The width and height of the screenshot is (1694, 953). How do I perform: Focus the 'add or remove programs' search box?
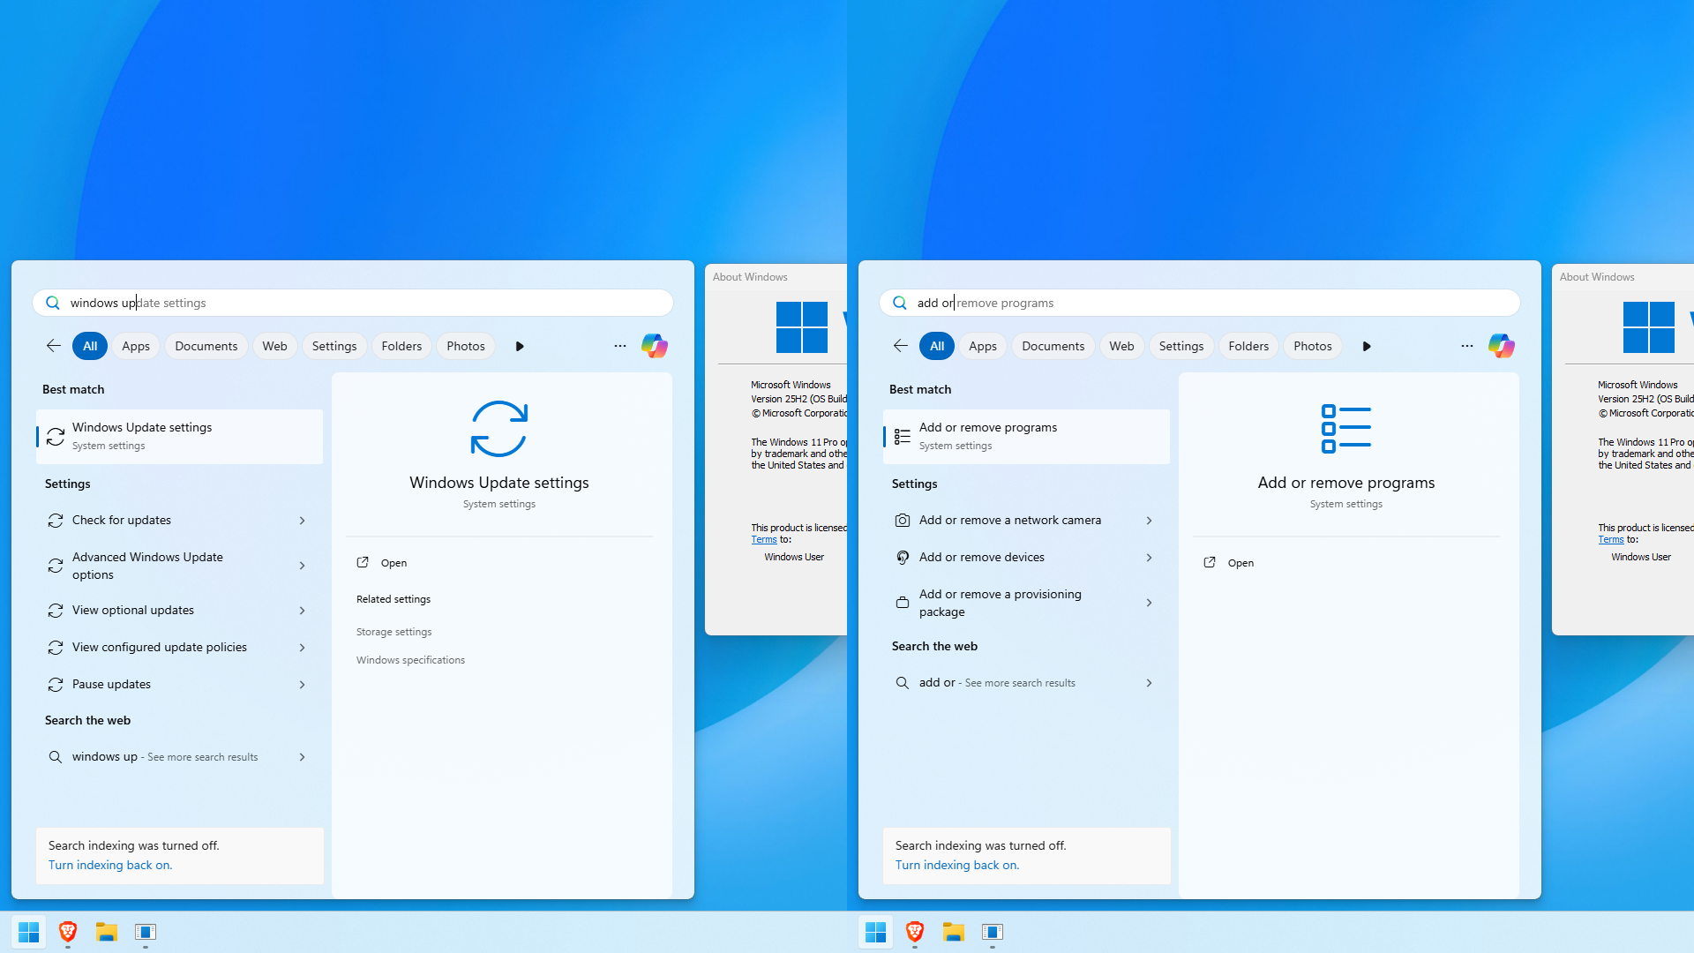pos(1200,303)
